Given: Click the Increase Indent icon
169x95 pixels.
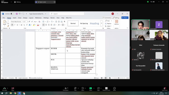Looking at the screenshot, I should click(x=59, y=22).
